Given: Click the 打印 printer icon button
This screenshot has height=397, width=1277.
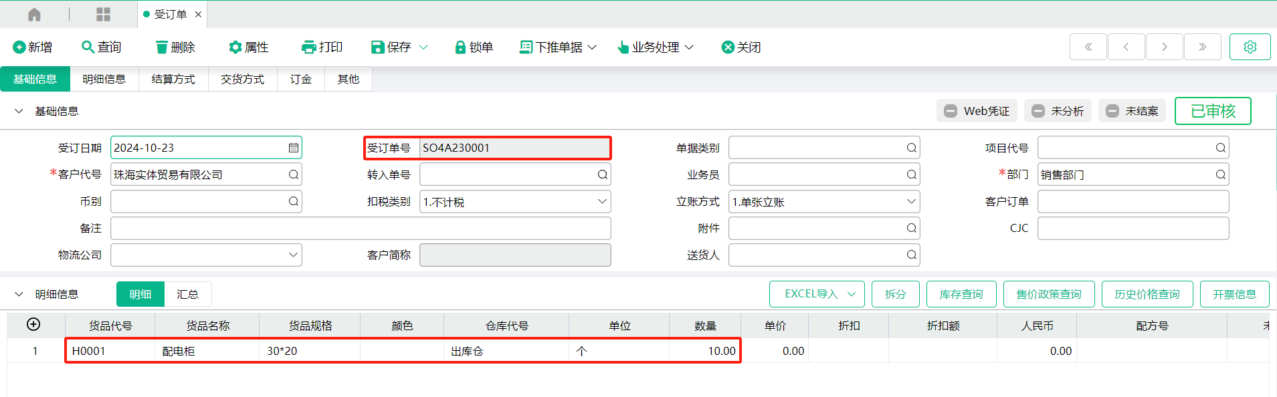Looking at the screenshot, I should [x=308, y=47].
